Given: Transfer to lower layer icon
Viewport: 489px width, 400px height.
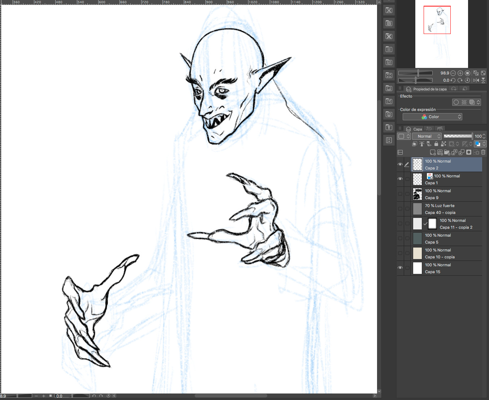Looking at the screenshot, I should (x=454, y=152).
